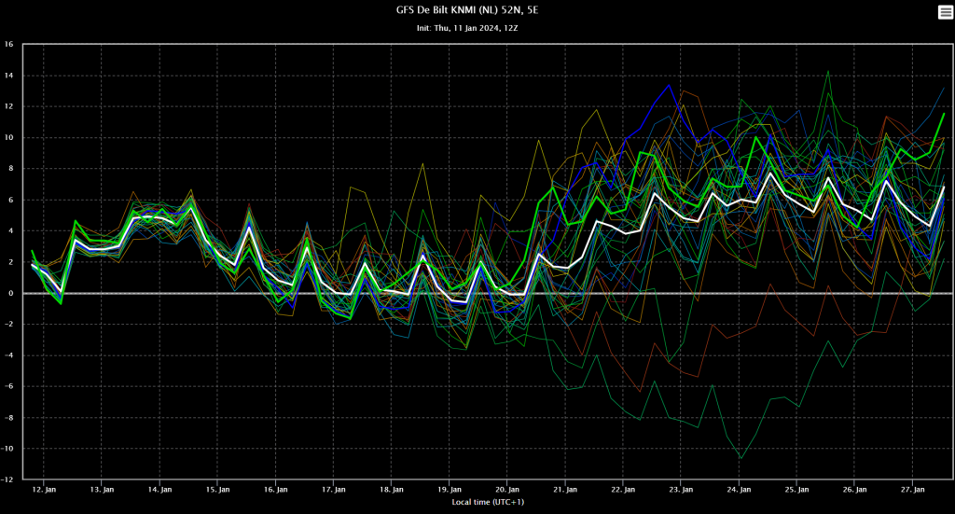Select the 20. Jan x-axis date label
This screenshot has height=514, width=955.
[507, 490]
